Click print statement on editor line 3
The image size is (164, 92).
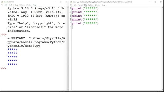click(x=85, y=16)
